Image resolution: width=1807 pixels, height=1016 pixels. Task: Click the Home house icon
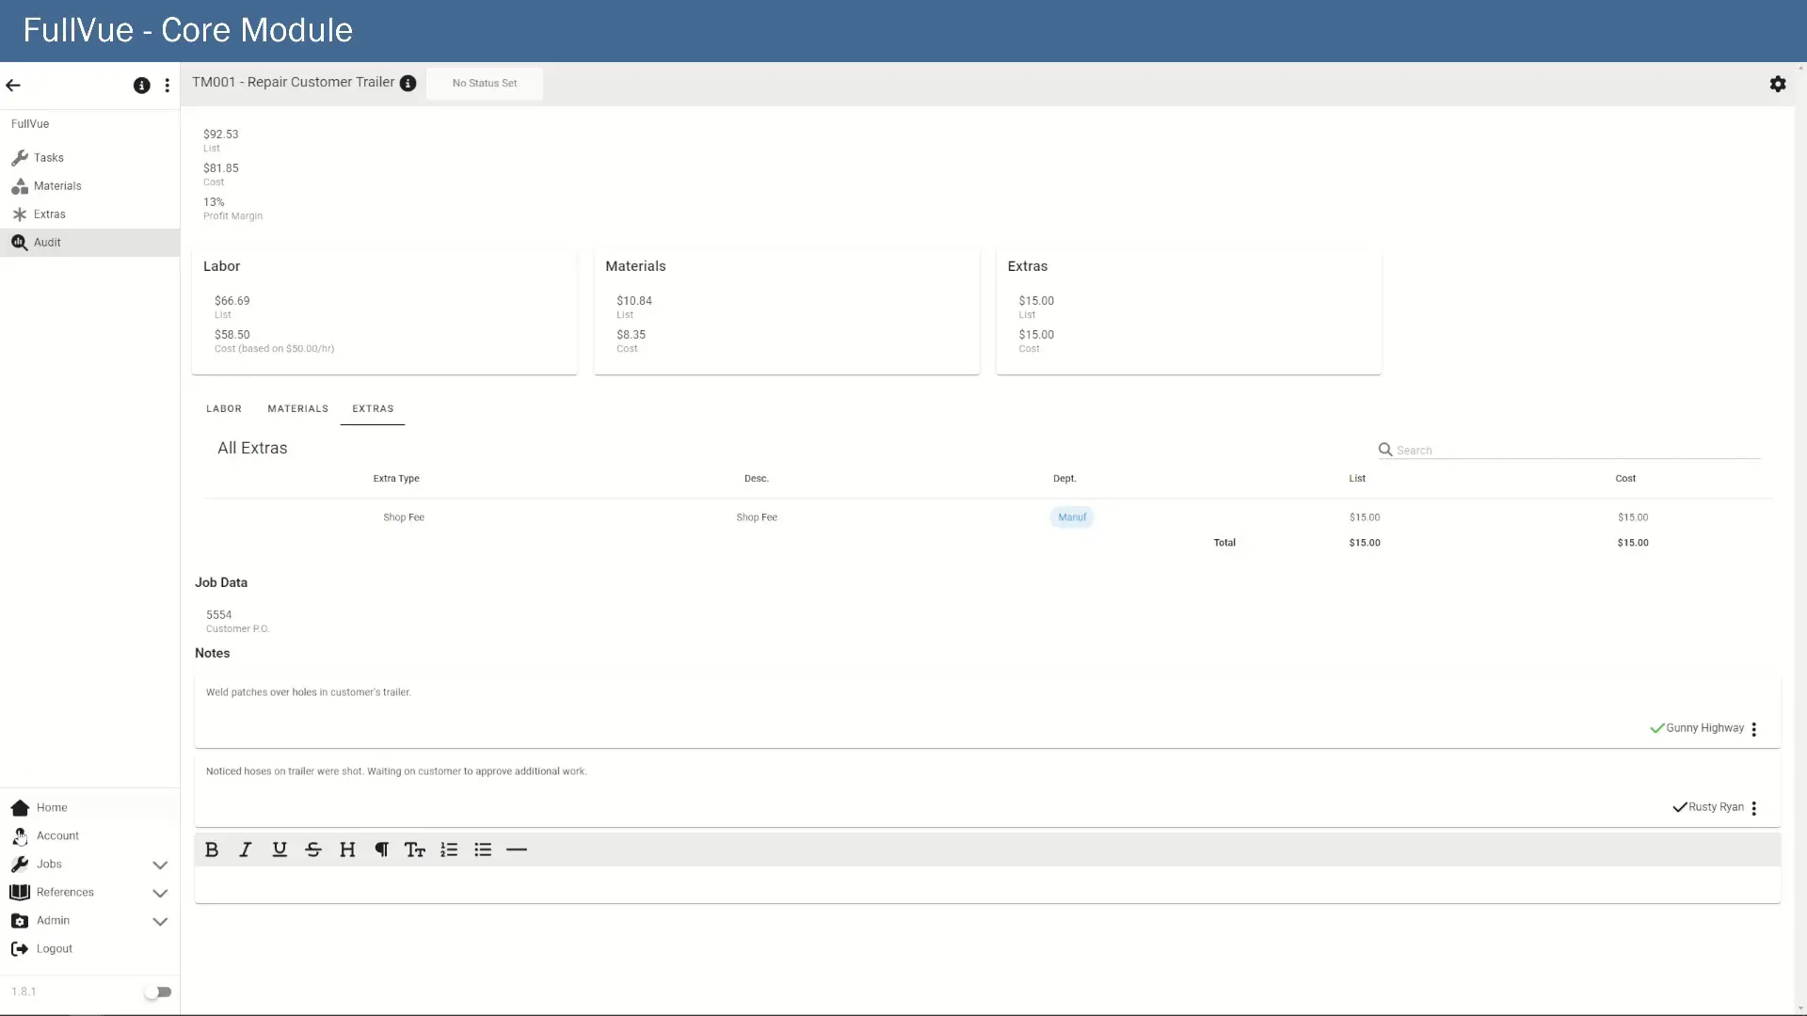tap(20, 808)
